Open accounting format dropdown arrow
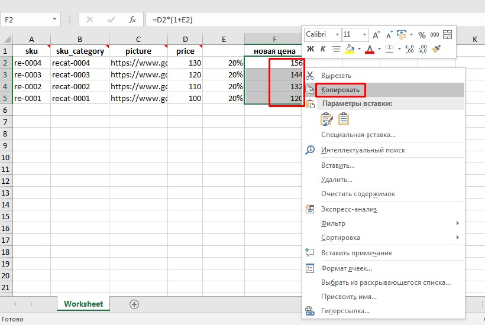 pos(412,35)
